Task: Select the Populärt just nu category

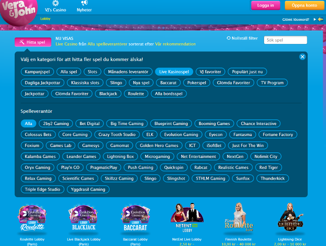Action: [247, 72]
